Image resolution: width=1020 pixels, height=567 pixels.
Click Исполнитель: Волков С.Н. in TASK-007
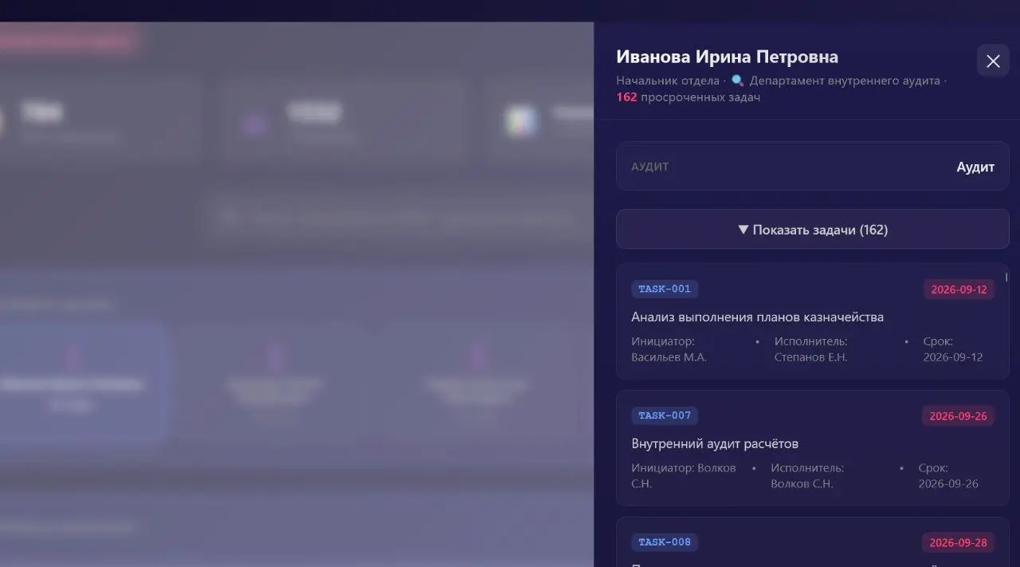coord(807,476)
